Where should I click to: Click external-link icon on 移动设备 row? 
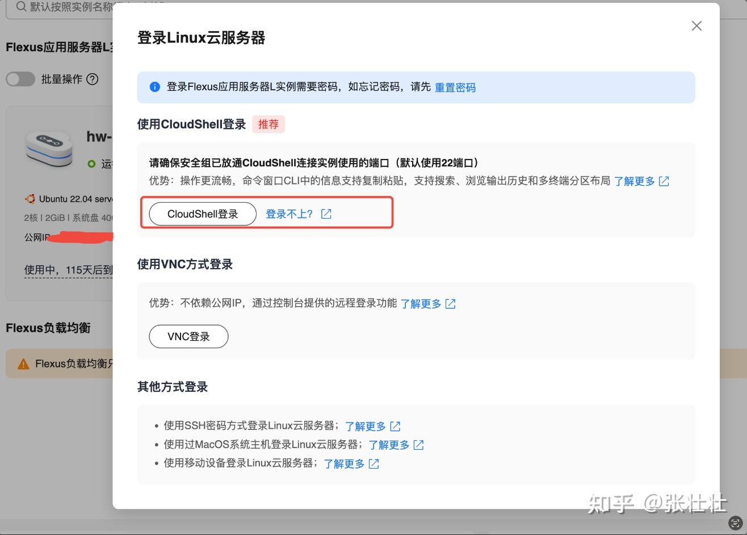pos(373,463)
